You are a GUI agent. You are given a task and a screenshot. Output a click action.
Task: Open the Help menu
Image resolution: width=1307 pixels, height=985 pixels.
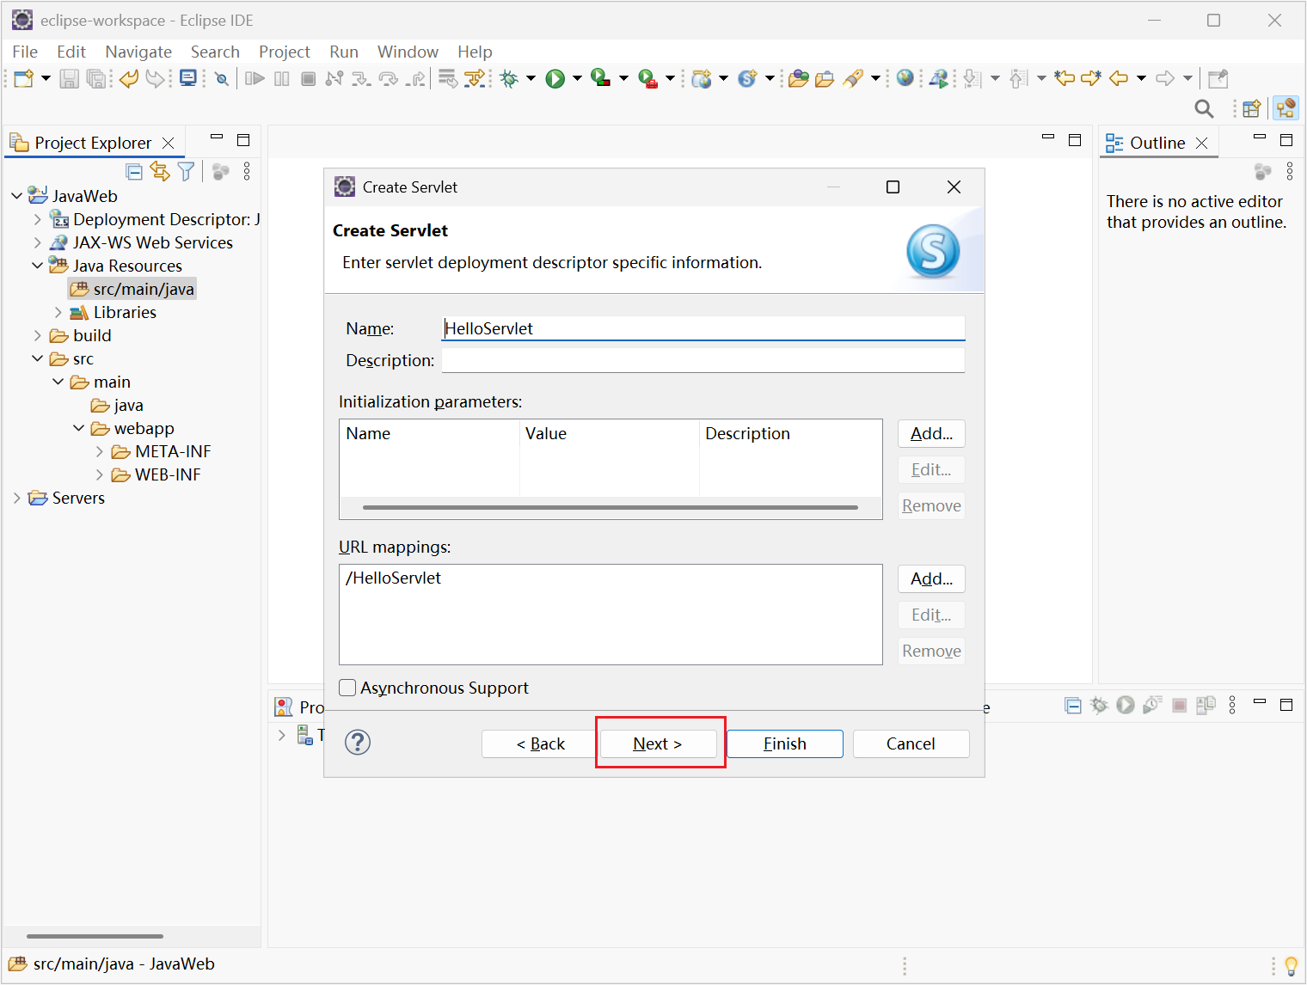[x=475, y=52]
